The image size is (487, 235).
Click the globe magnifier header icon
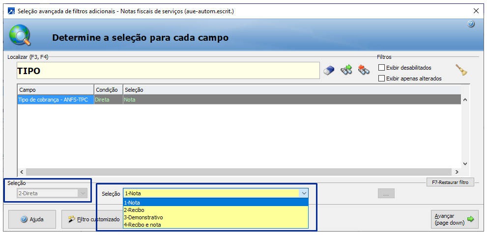click(20, 35)
